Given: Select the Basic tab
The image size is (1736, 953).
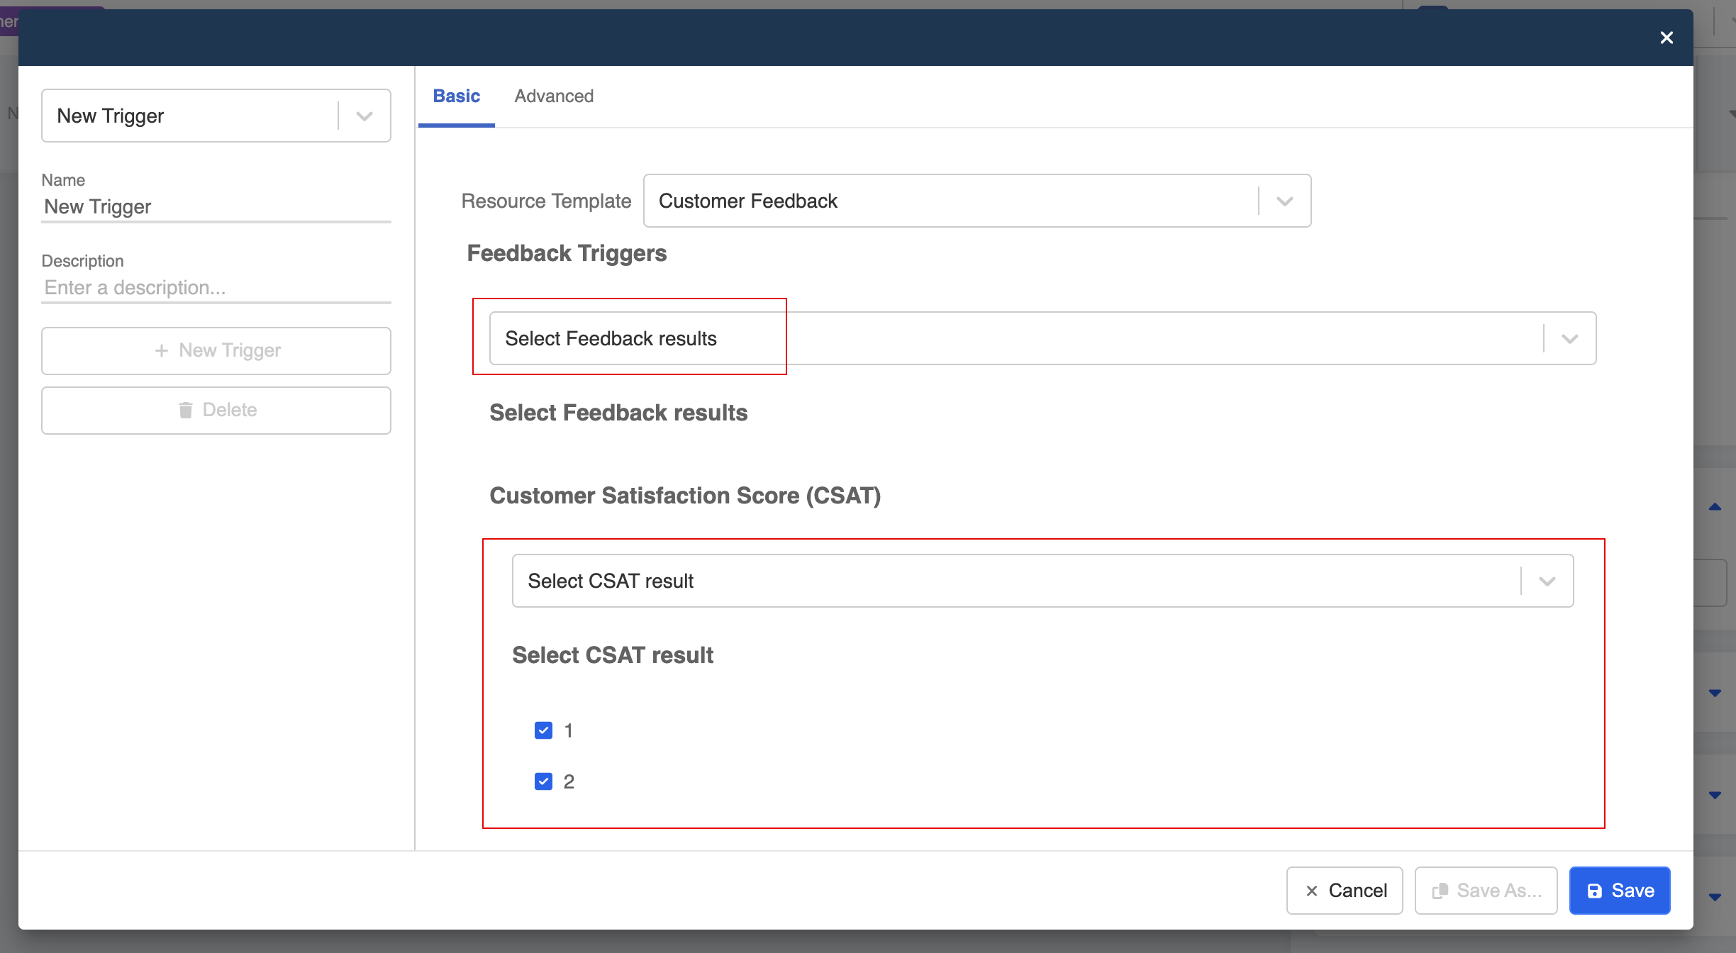Looking at the screenshot, I should point(456,96).
